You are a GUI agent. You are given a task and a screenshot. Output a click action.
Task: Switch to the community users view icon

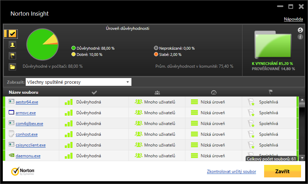[13, 45]
